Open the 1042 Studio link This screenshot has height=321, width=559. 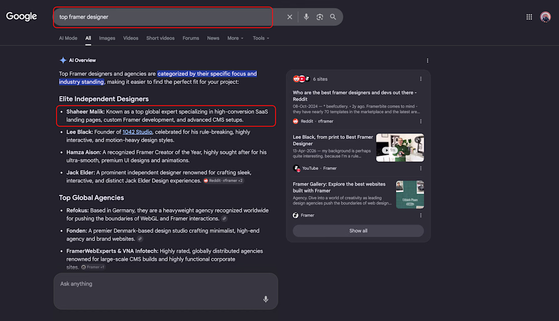137,132
